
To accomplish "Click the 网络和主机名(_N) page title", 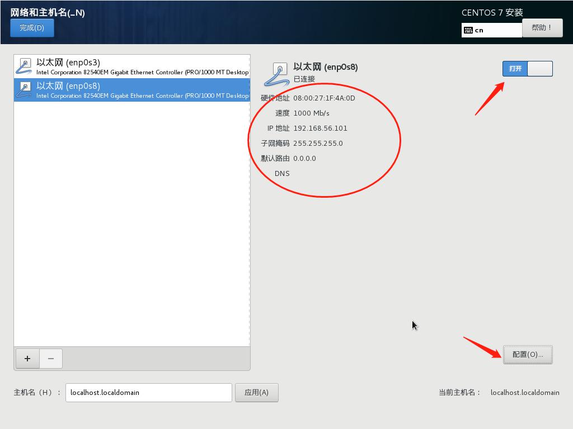I will (48, 12).
